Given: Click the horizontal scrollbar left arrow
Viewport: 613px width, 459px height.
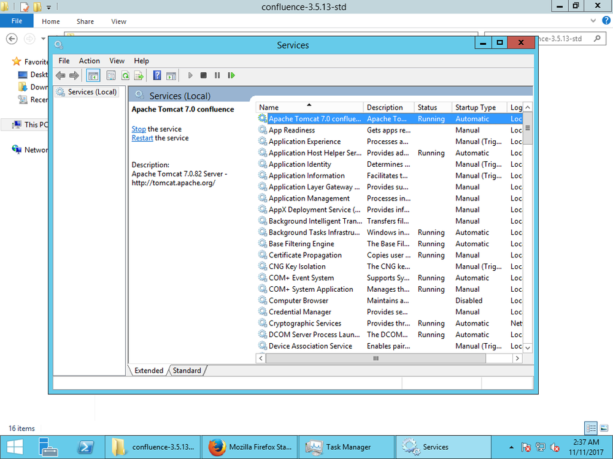Looking at the screenshot, I should tap(261, 358).
